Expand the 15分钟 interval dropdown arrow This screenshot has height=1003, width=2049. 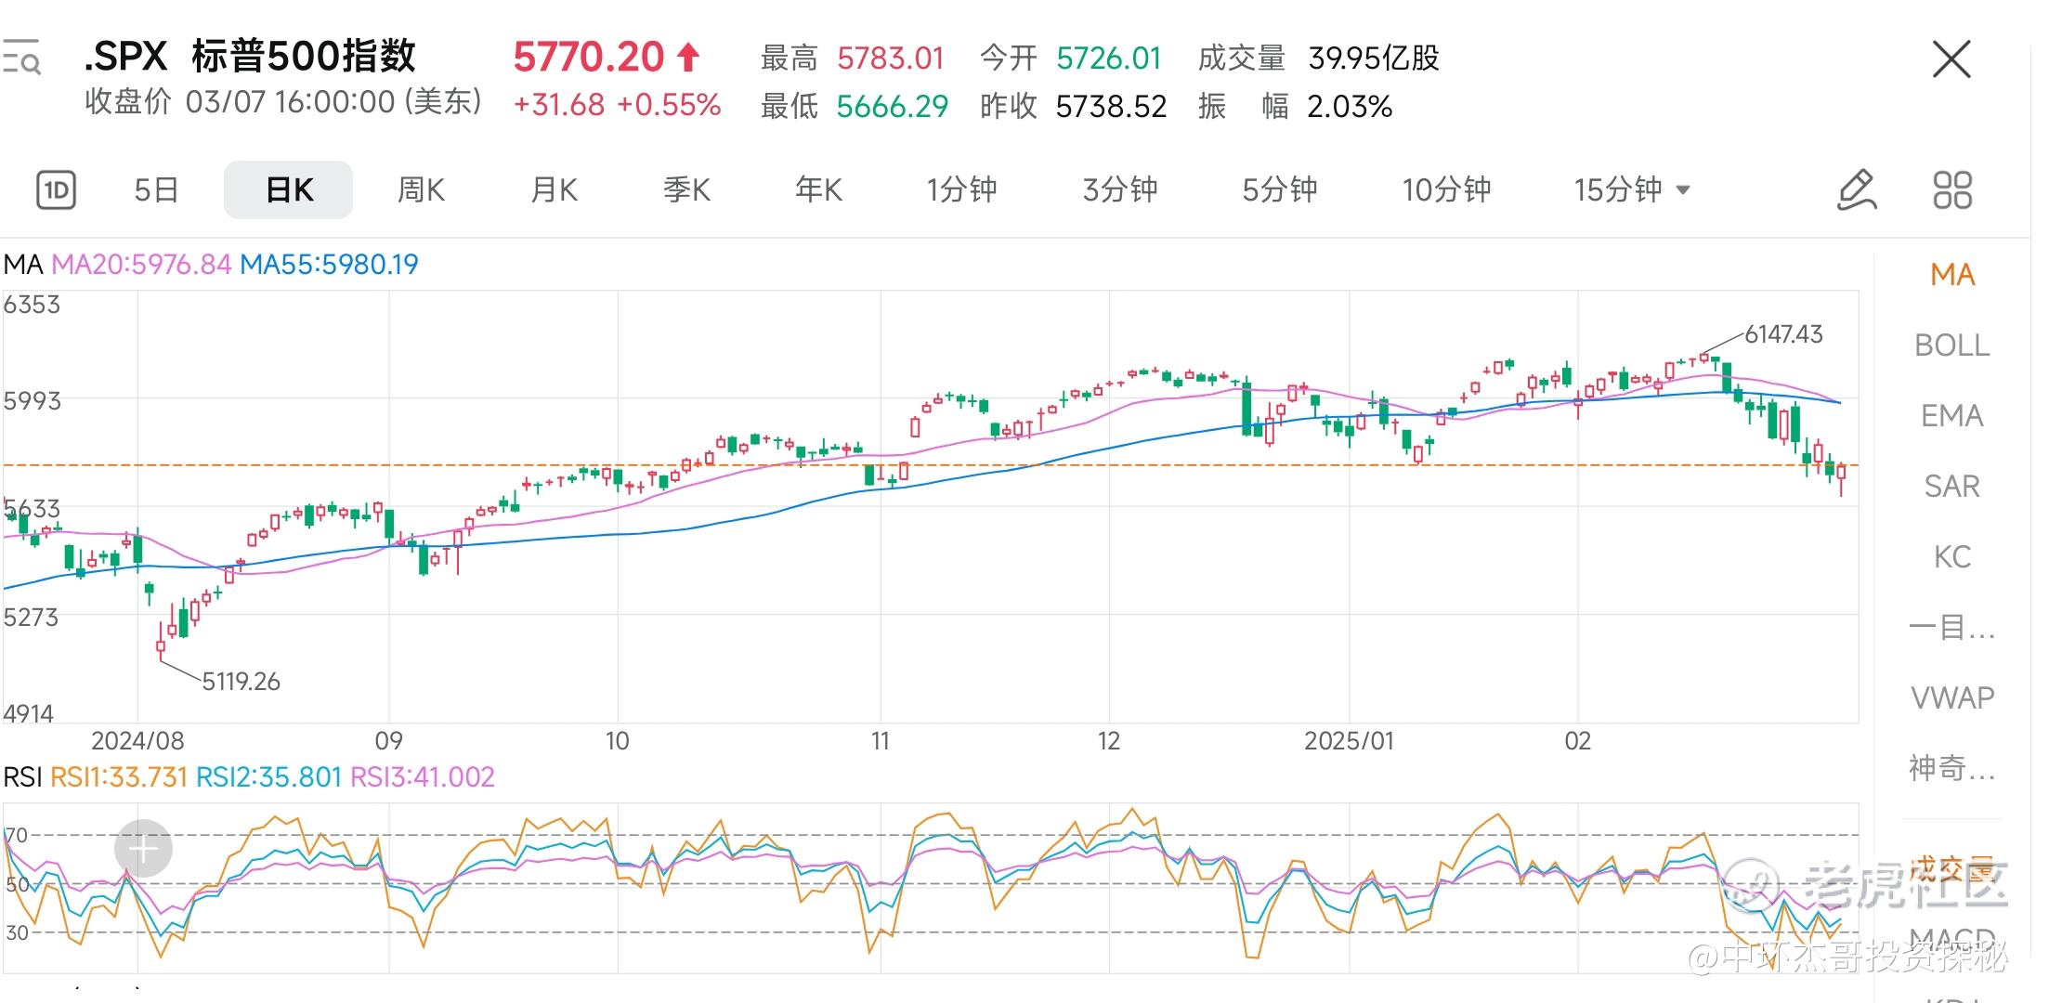1683,190
